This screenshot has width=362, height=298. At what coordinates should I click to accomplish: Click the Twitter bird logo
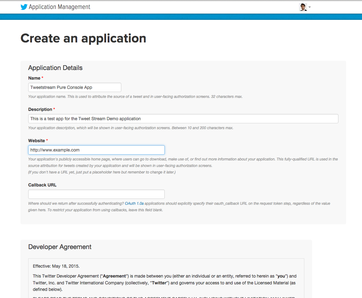point(24,7)
